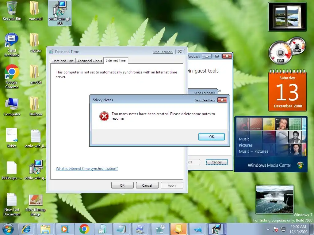Viewport: 314px width, 235px height.
Task: Click the disabled Apply button in Date and Time
Action: [x=172, y=185]
